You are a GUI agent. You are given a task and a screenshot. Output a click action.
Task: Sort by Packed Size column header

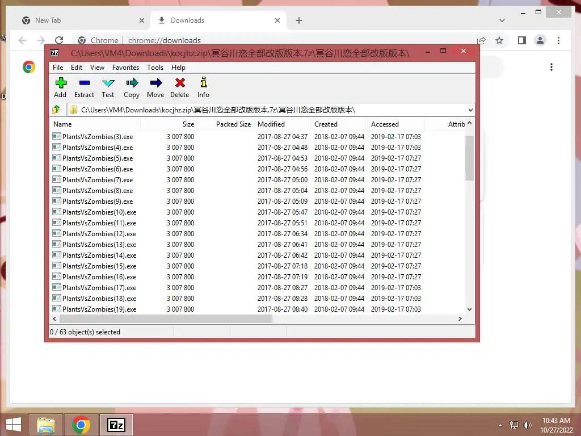pyautogui.click(x=226, y=124)
